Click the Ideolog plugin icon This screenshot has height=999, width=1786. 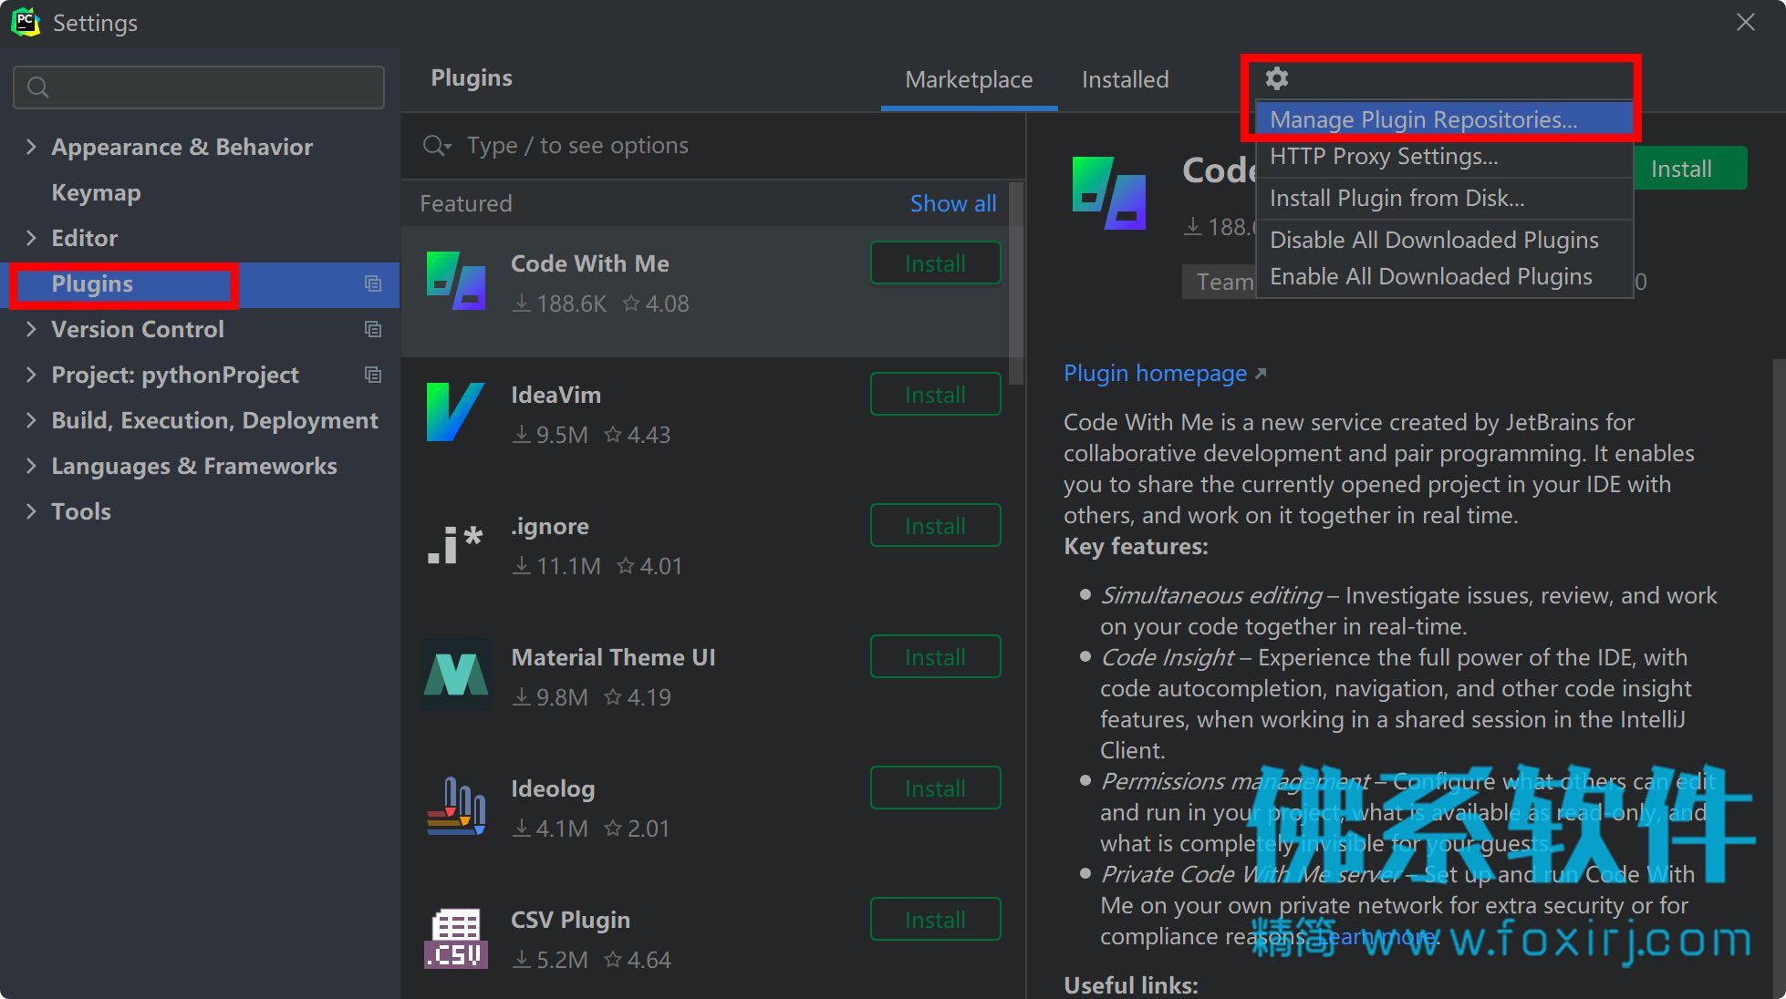pos(456,806)
